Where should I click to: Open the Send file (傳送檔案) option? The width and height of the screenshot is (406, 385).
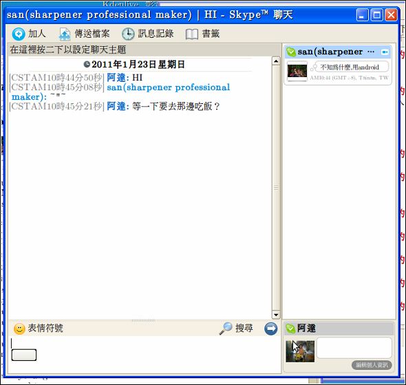tap(85, 34)
